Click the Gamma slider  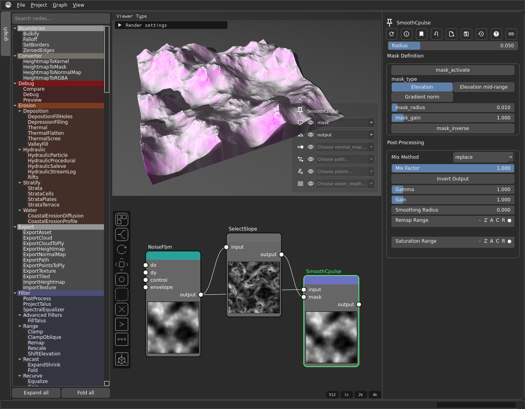click(453, 190)
